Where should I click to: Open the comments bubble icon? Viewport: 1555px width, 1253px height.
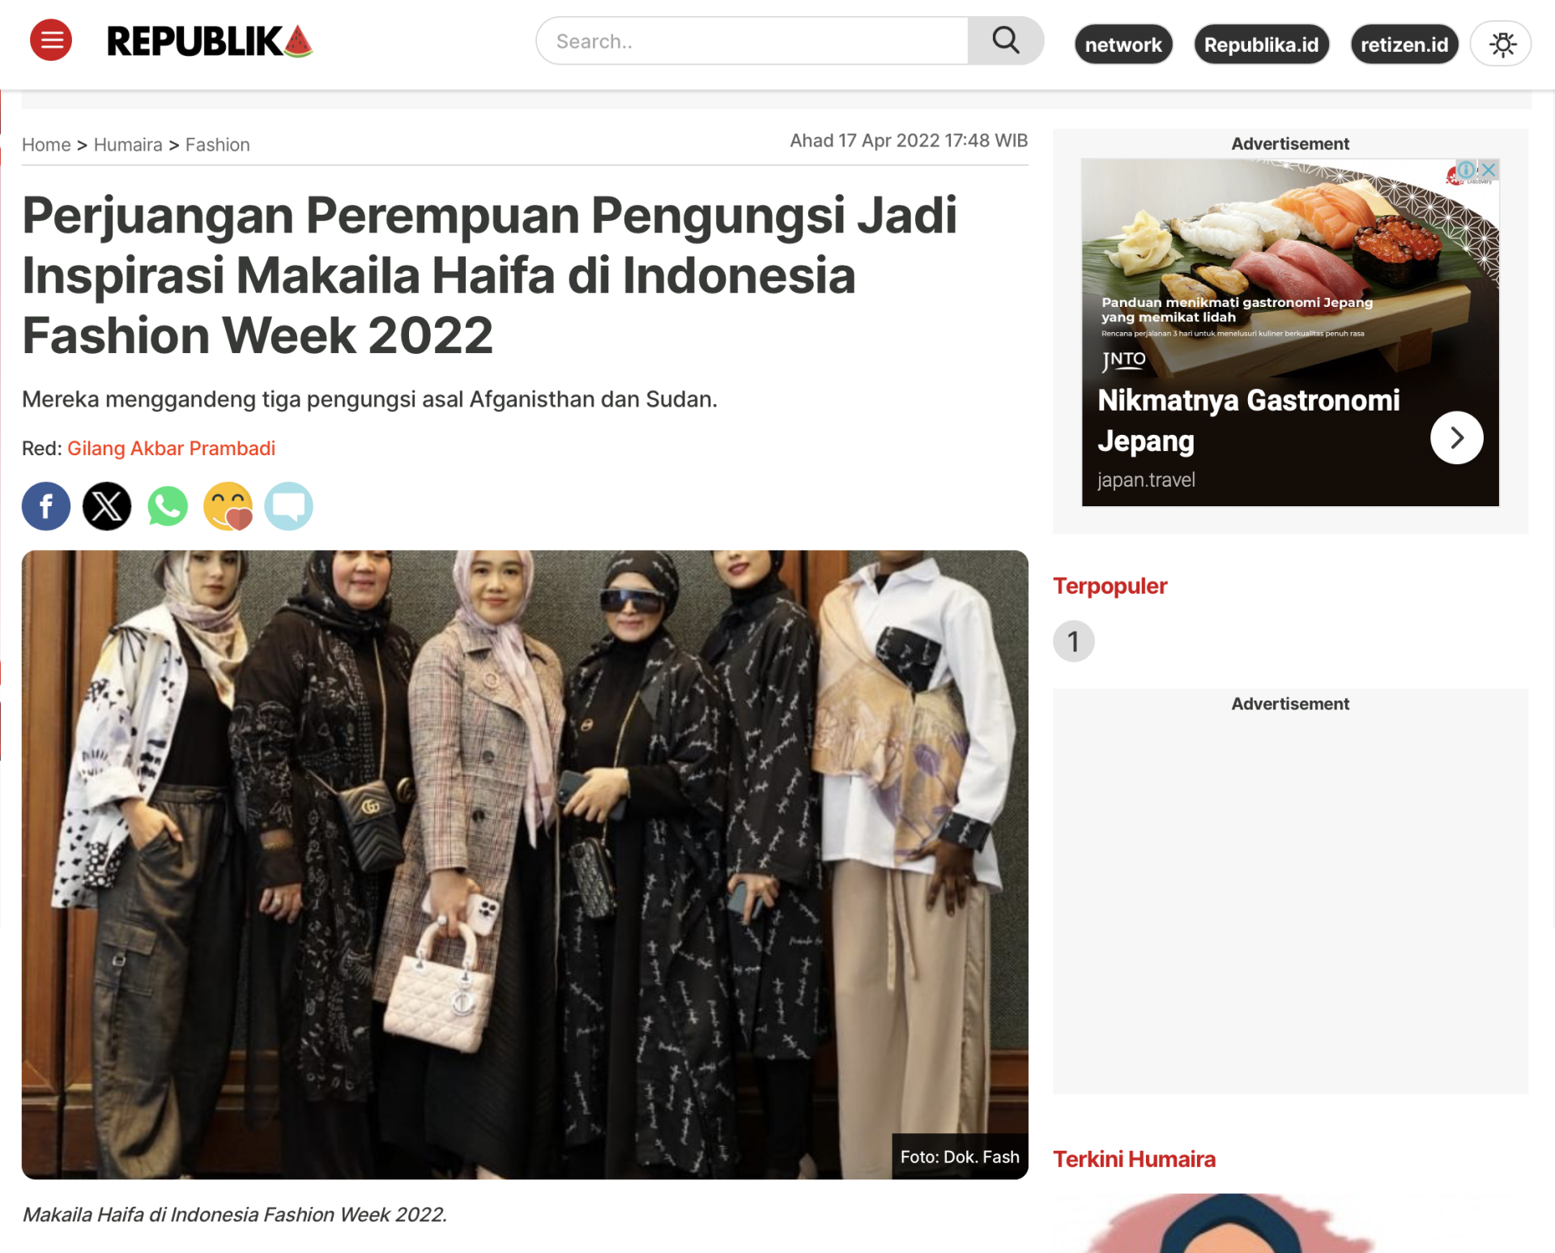pos(289,506)
